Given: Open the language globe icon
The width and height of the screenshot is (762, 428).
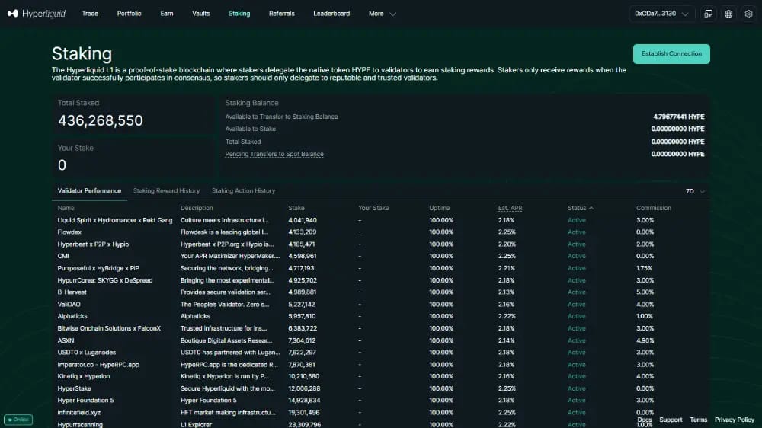Looking at the screenshot, I should pos(728,14).
